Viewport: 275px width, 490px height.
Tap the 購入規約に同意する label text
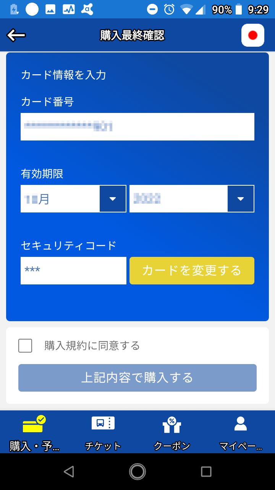[x=92, y=346]
